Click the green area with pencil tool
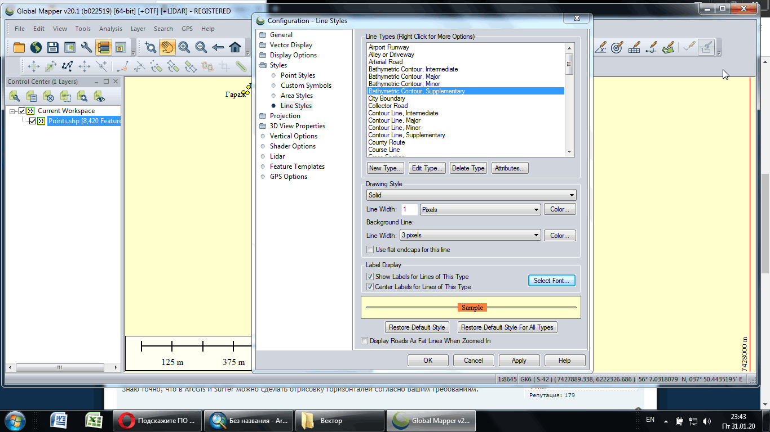 click(x=669, y=48)
